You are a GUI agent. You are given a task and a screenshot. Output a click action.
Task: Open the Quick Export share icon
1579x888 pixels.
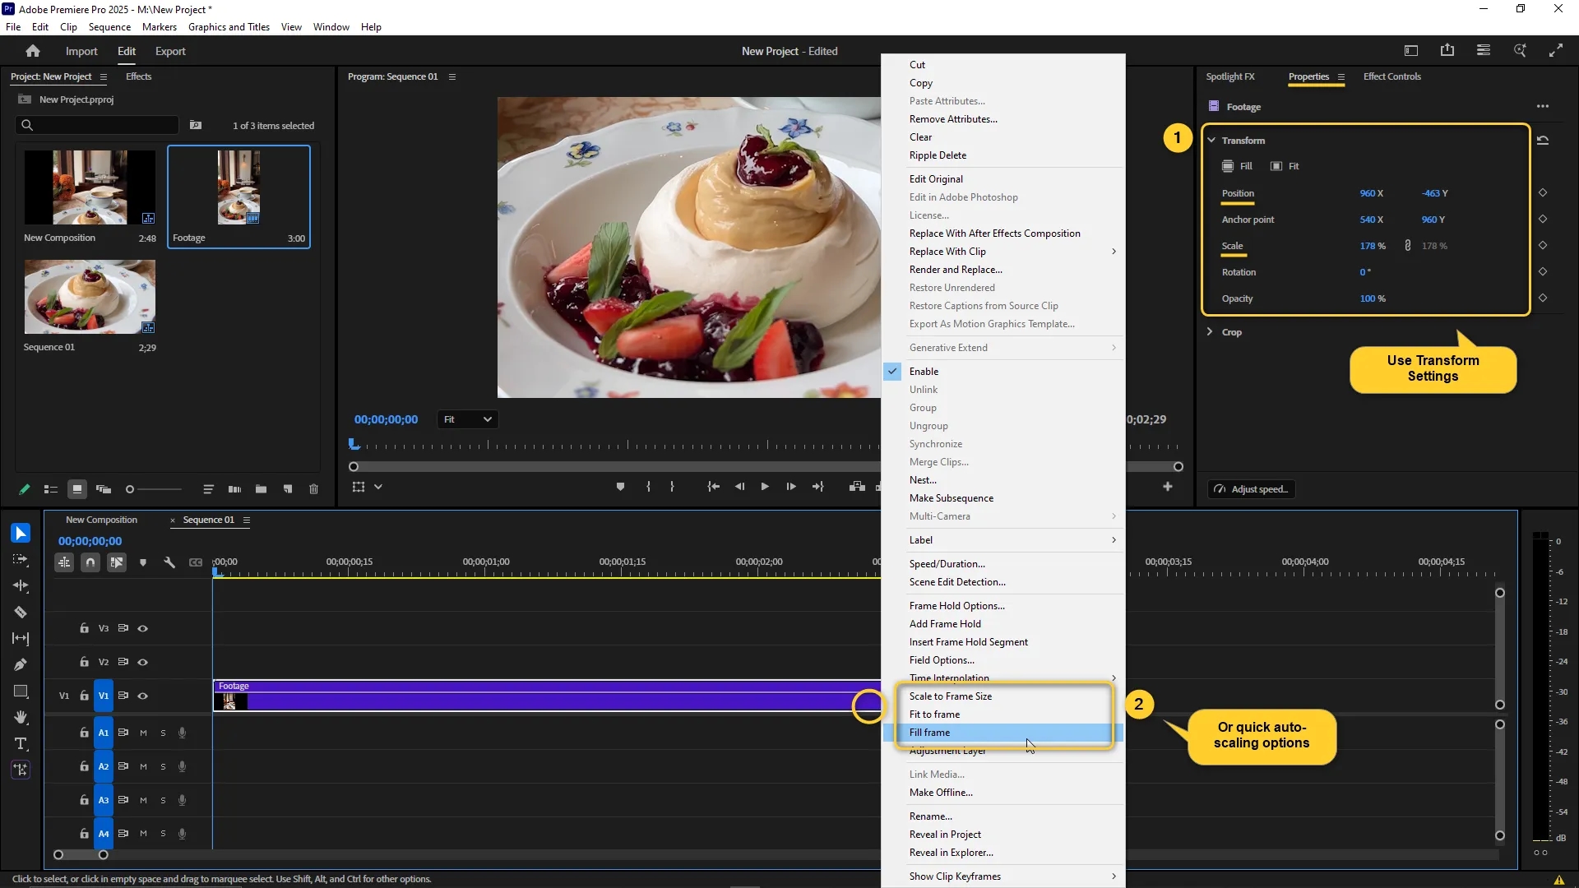click(x=1447, y=51)
